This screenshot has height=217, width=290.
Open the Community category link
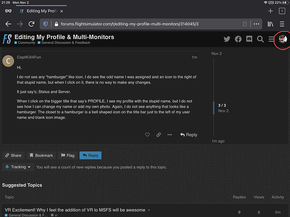pos(25,43)
